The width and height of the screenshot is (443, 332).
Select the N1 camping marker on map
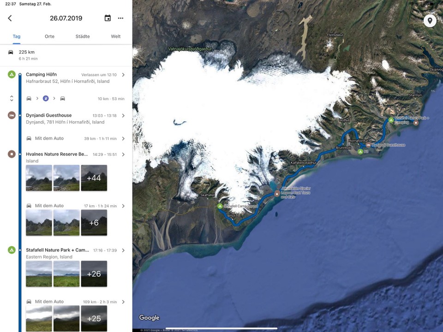tap(360, 152)
